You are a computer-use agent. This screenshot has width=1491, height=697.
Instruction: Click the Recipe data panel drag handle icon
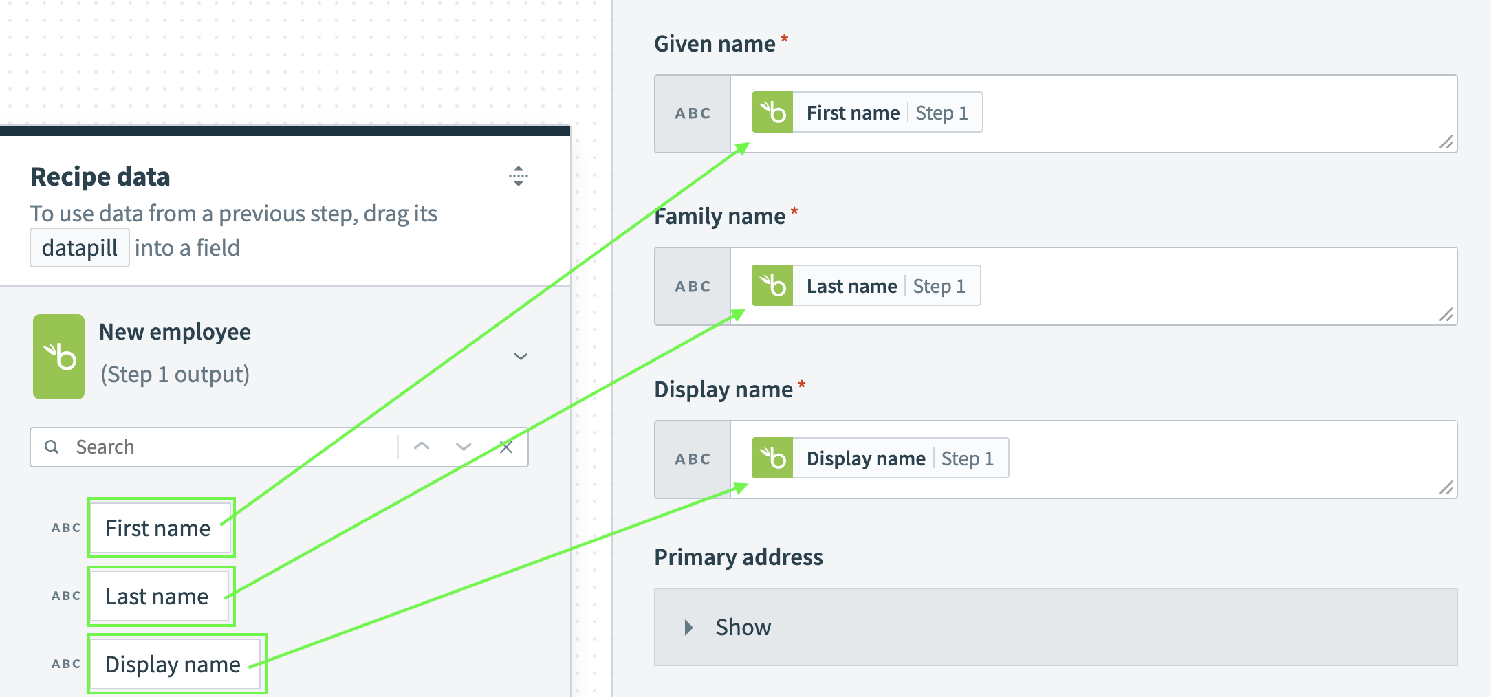coord(519,176)
